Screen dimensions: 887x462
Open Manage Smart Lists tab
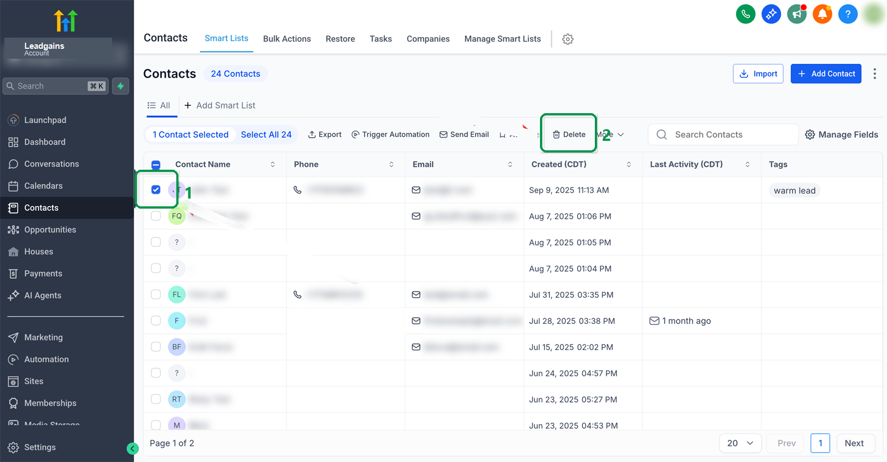502,39
